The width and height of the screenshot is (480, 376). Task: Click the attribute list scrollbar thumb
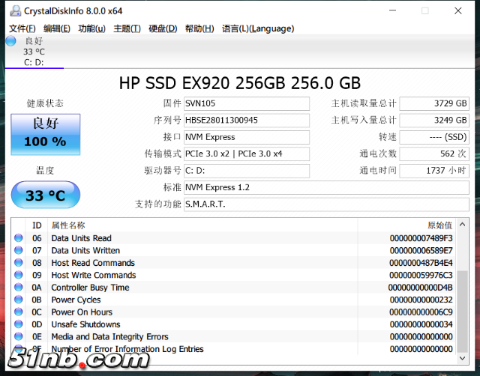(x=462, y=312)
